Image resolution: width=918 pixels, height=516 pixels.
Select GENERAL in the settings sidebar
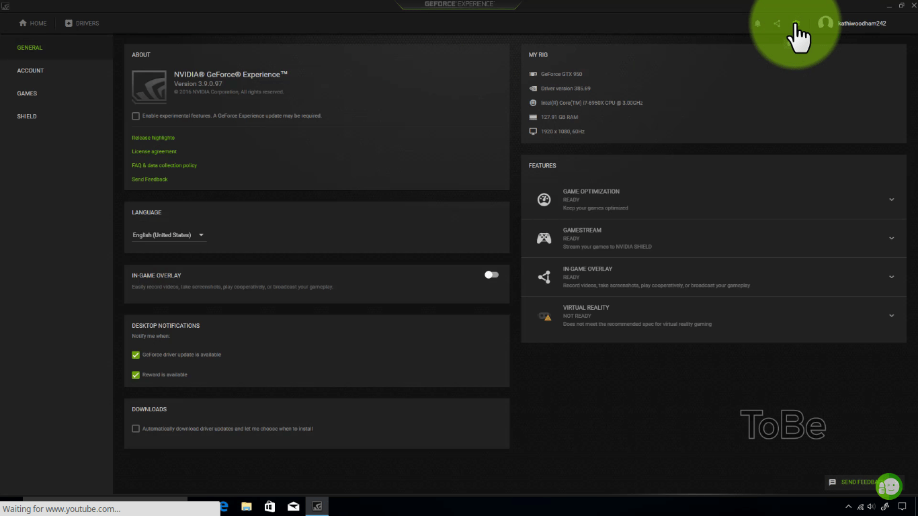coord(30,48)
